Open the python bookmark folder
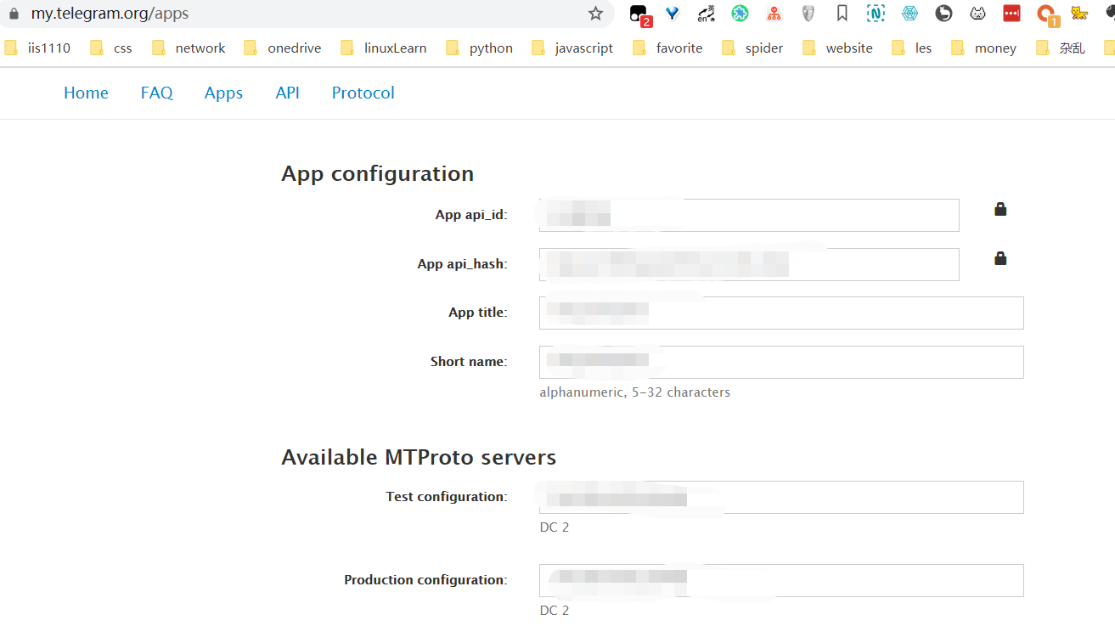Image resolution: width=1115 pixels, height=626 pixels. click(480, 48)
